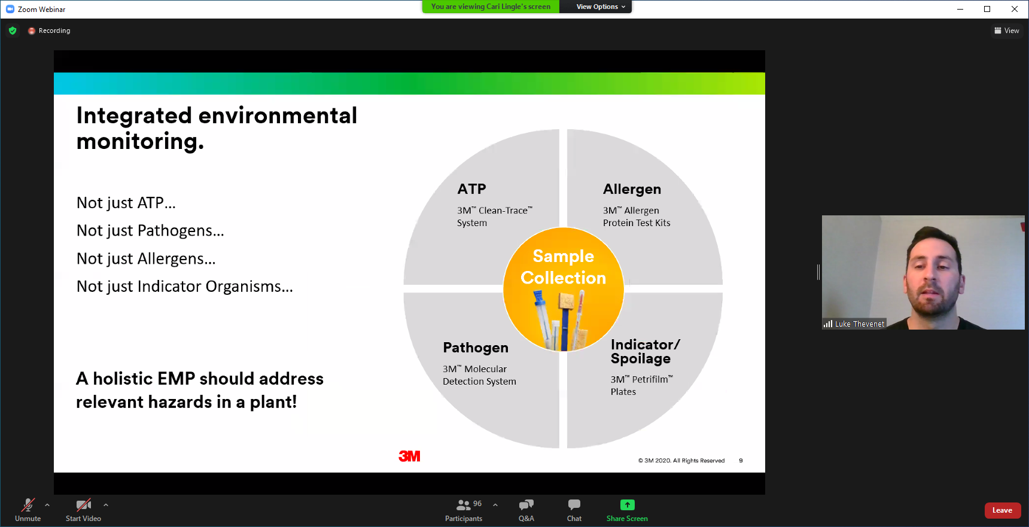The width and height of the screenshot is (1029, 527).
Task: Click the video panel divider handle
Action: (818, 272)
